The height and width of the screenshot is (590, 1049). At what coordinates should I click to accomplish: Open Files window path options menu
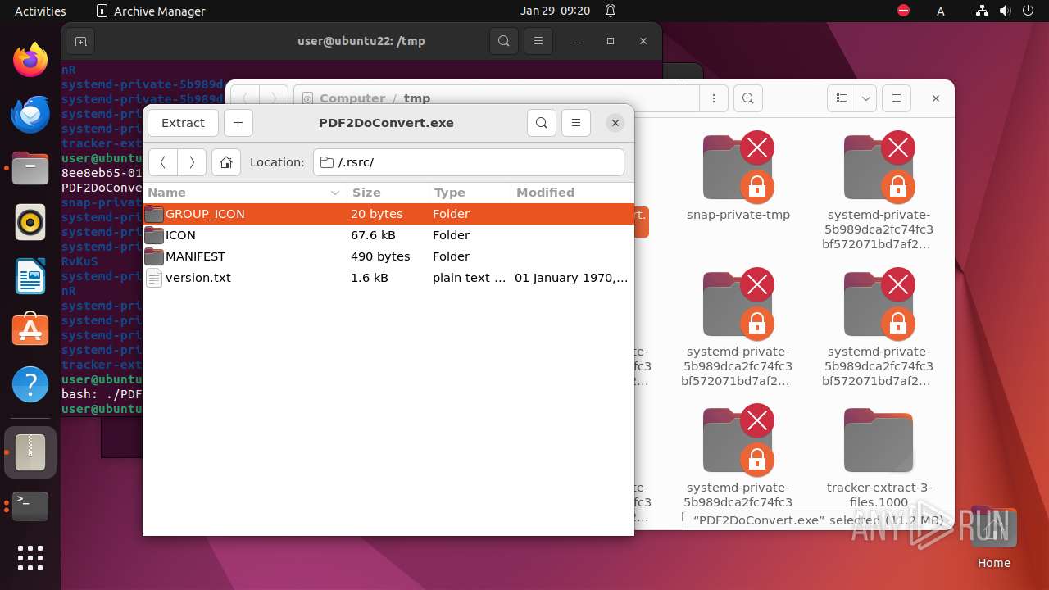click(714, 98)
